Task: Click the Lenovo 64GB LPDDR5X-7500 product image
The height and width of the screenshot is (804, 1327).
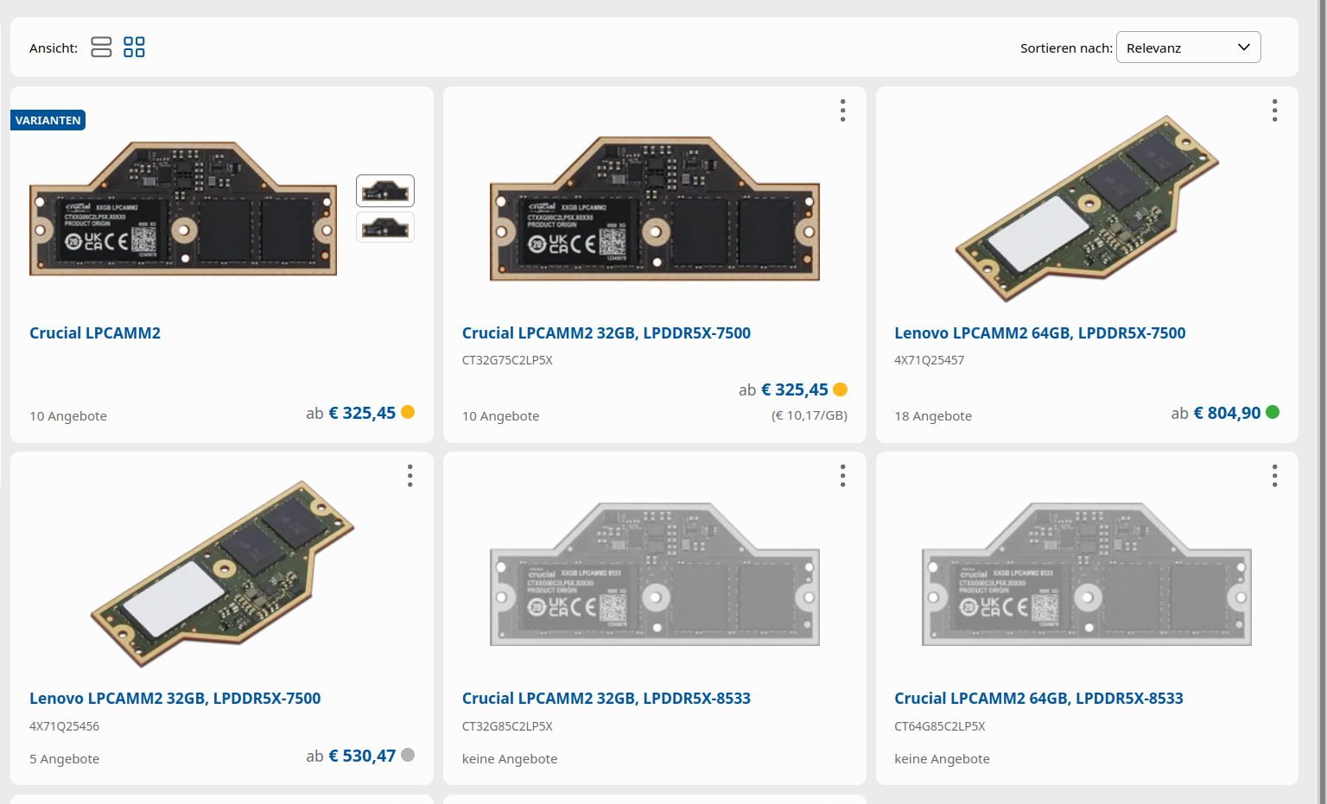Action: pos(1087,208)
